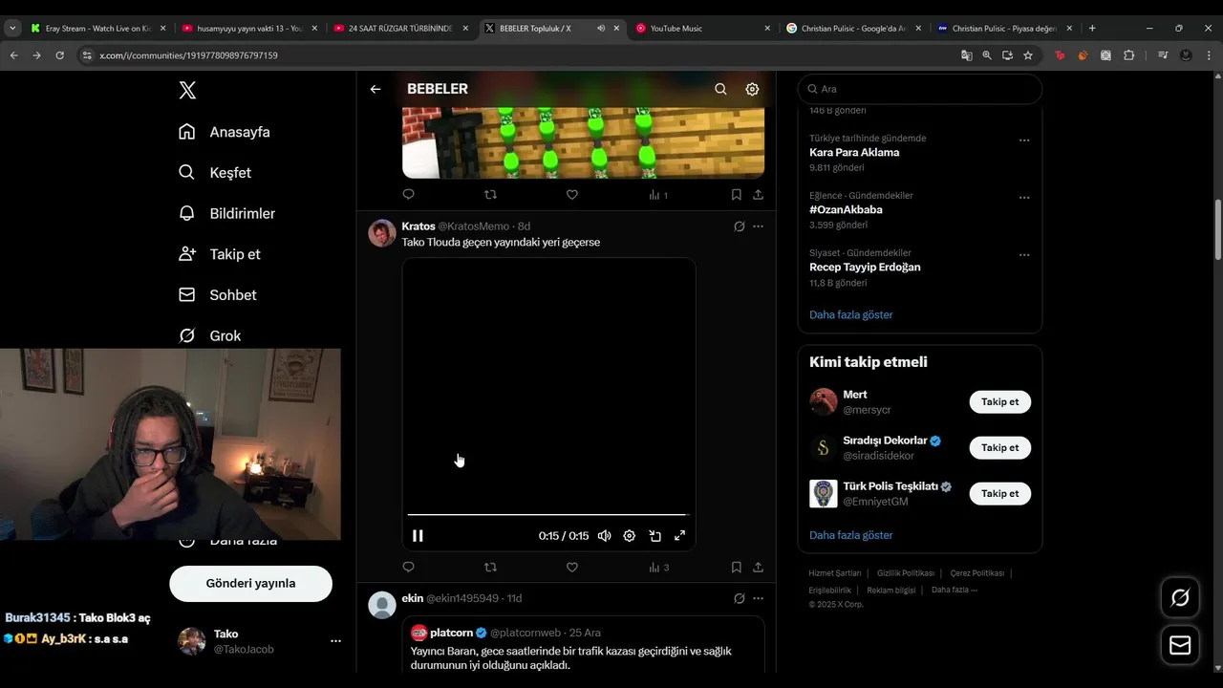Screen dimensions: 1223x688
Task: Open Recep Tayyip Erdoğan trend
Action: pos(865,268)
